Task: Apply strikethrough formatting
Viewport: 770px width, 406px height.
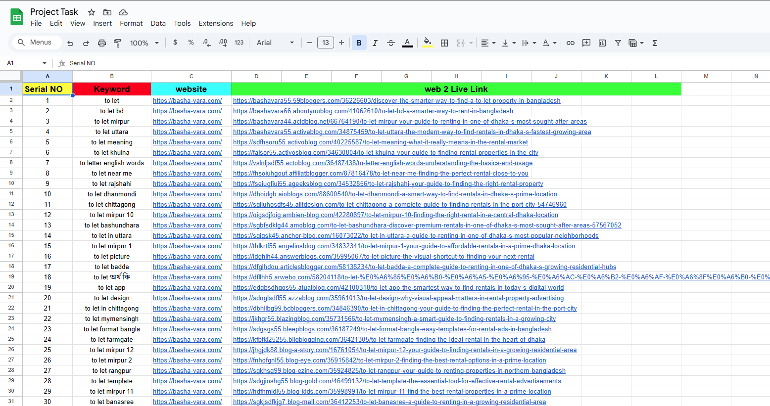Action: click(390, 43)
